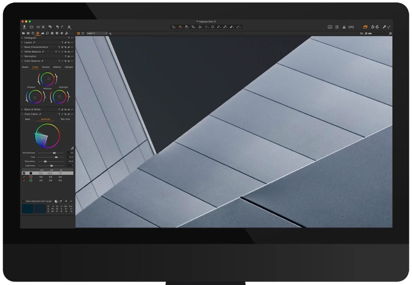Click the Undo arrow icon

[57, 27]
